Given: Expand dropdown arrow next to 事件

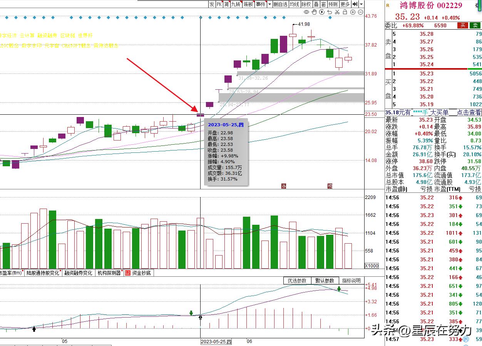Looking at the screenshot, I should (x=269, y=4).
